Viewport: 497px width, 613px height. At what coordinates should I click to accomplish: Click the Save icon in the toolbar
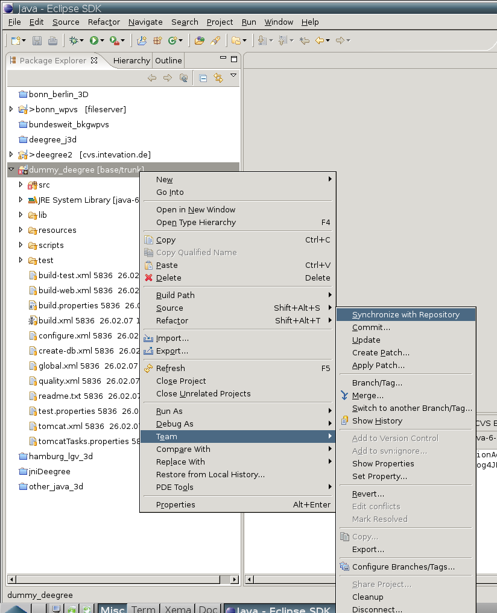pyautogui.click(x=37, y=40)
